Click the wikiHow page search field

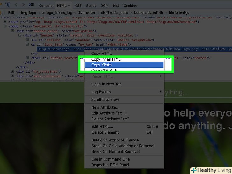point(198,92)
